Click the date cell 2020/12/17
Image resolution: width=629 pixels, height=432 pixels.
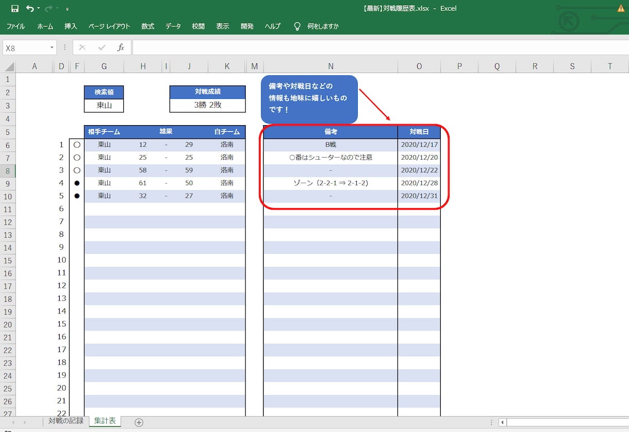pos(419,145)
